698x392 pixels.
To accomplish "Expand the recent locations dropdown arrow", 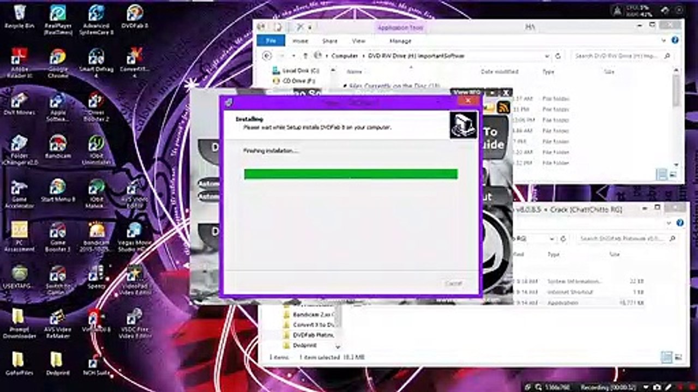I will [x=293, y=56].
